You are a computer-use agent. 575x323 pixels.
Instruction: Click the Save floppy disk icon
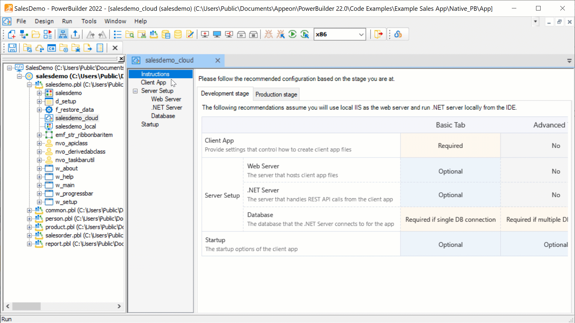point(12,48)
